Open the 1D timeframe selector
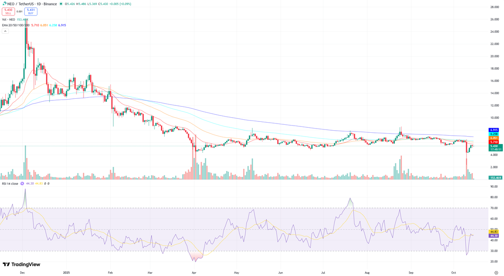The image size is (504, 276). tap(39, 4)
